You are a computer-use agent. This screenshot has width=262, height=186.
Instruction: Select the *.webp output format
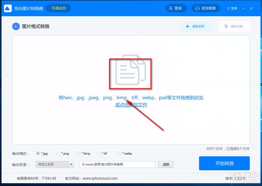coord(119,153)
